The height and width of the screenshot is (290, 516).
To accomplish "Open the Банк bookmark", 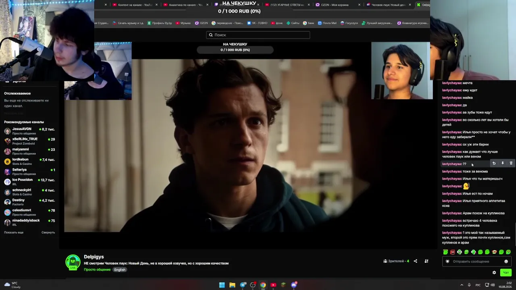I will pos(308,23).
